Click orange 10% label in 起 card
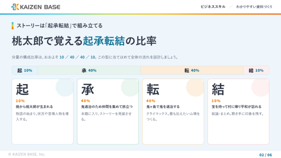281x158 pixels. pyautogui.click(x=20, y=101)
